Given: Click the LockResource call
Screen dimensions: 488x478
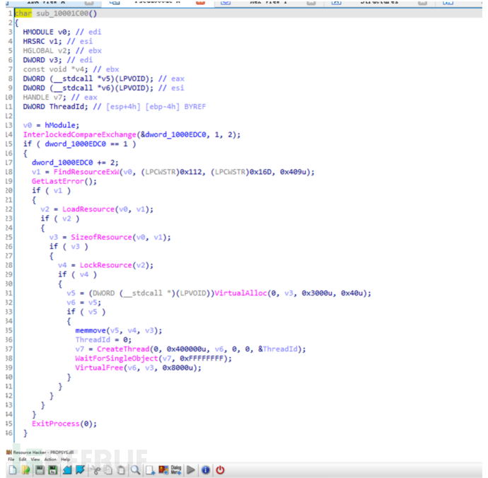Looking at the screenshot, I should click(106, 265).
